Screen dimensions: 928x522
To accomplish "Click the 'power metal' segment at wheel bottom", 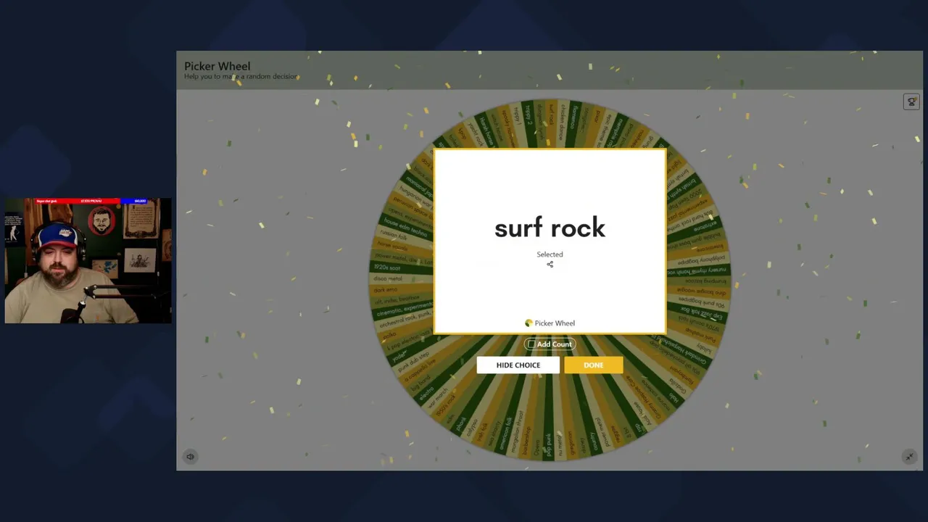I will pyautogui.click(x=601, y=432).
